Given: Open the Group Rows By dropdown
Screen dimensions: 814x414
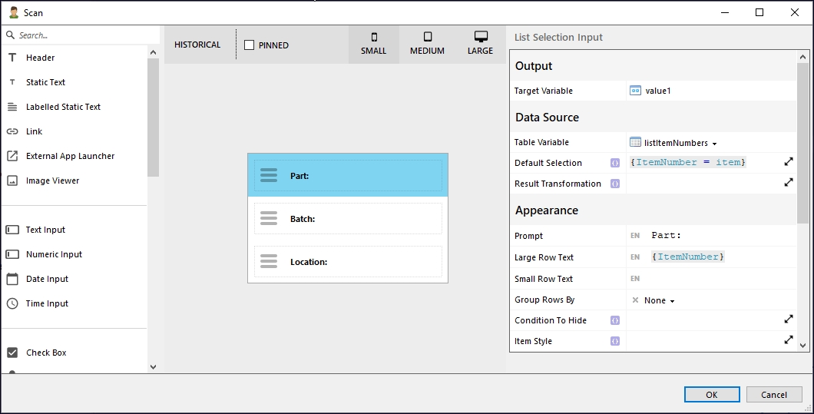Looking at the screenshot, I should coord(654,300).
